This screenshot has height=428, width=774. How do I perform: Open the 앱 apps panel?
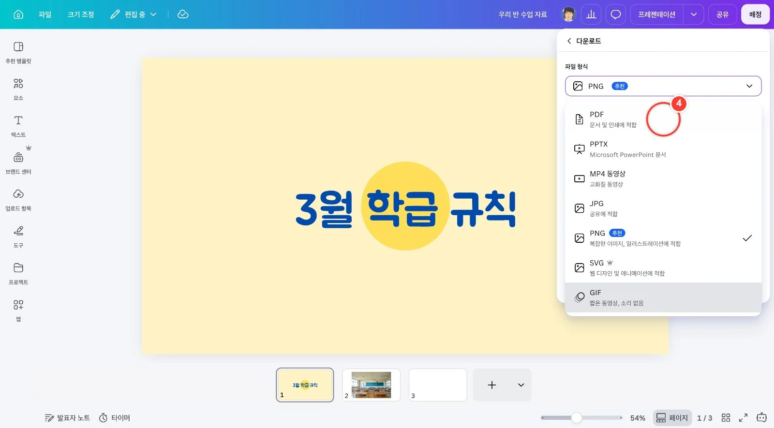point(18,310)
